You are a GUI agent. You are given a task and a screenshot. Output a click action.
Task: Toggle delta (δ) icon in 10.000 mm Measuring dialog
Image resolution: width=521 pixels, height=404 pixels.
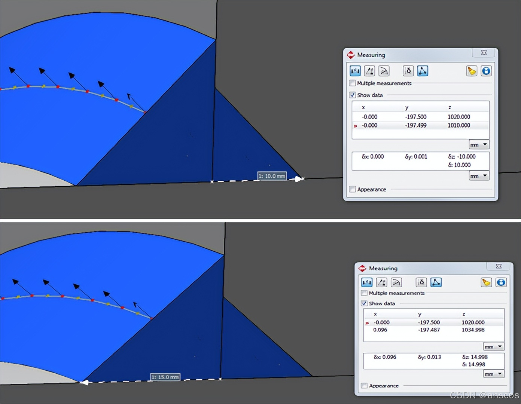[x=408, y=71]
